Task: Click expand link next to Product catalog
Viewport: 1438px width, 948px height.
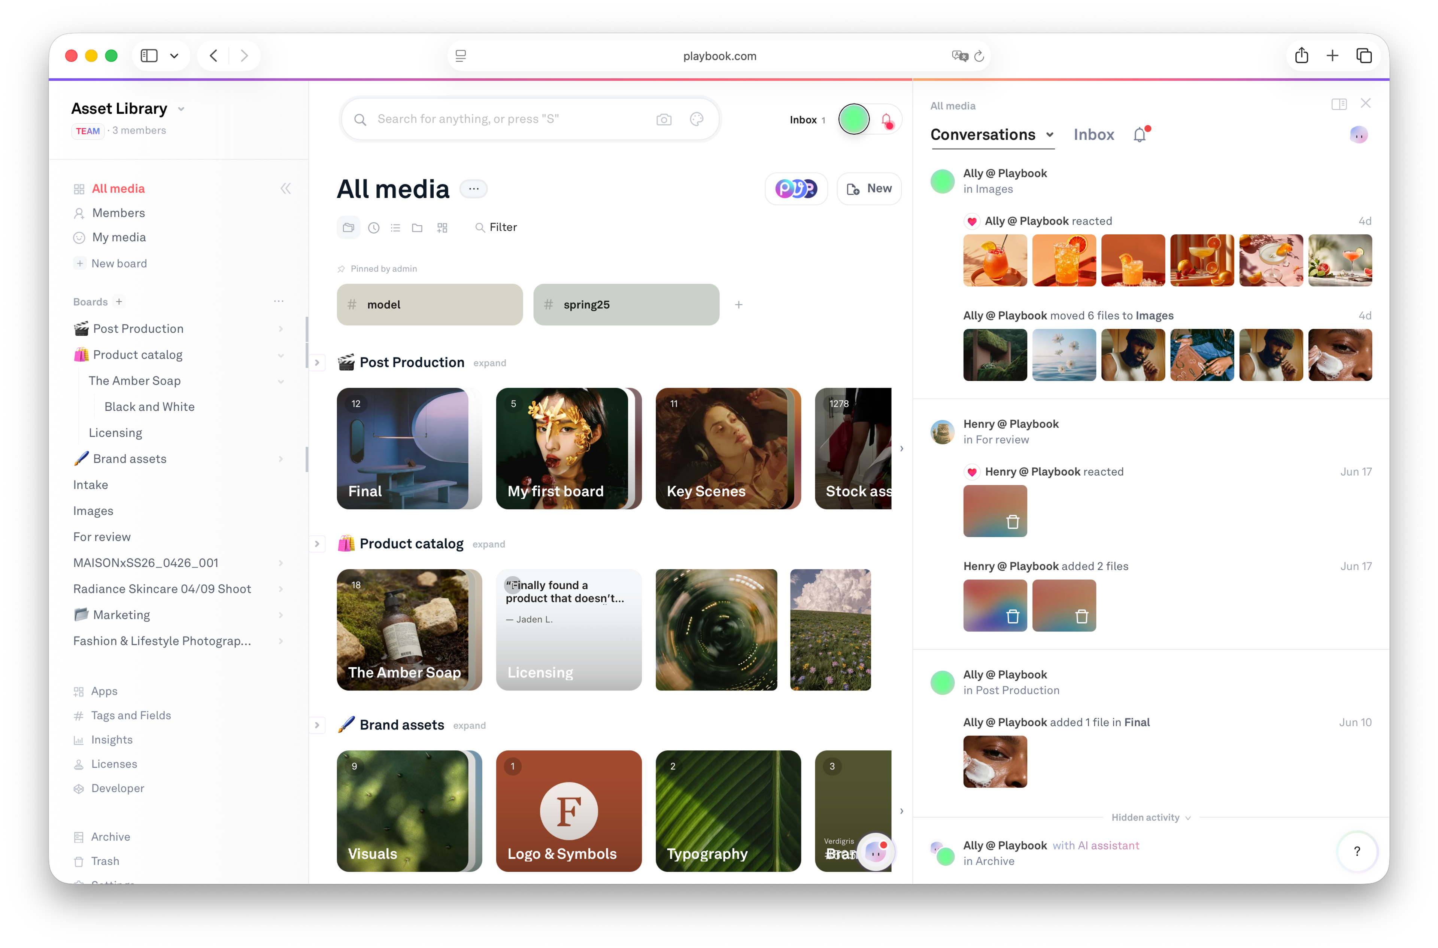Action: point(488,544)
